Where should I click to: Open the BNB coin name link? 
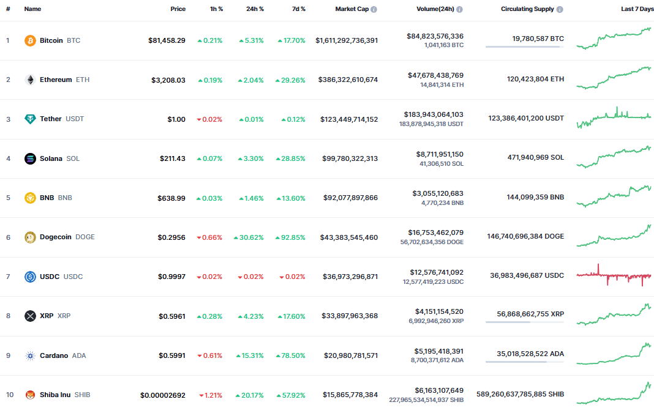(x=47, y=198)
